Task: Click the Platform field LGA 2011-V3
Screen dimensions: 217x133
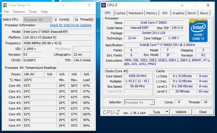Action: pos(57,37)
